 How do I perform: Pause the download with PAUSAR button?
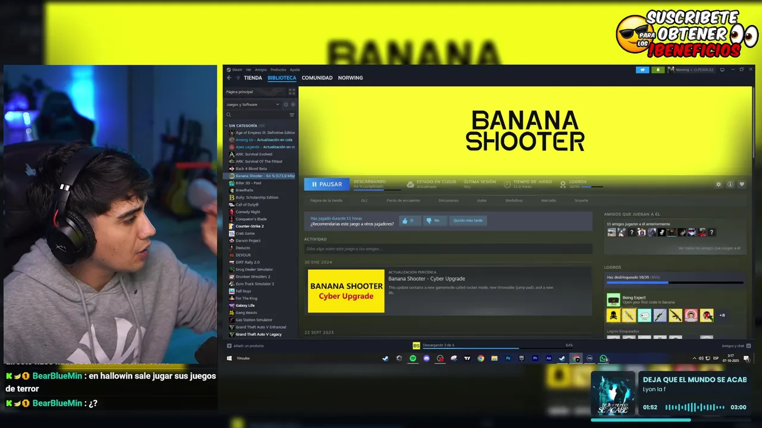tap(327, 184)
